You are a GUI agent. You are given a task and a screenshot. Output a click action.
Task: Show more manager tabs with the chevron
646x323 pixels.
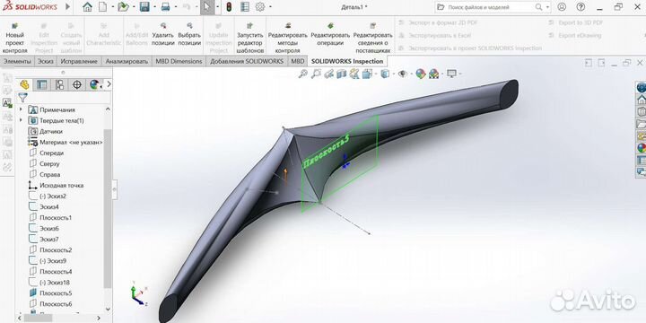click(109, 84)
